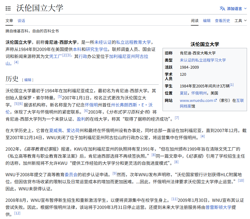The width and height of the screenshot is (250, 219).
Task: Follow the 研究生学位 link
Action: (x=97, y=49)
